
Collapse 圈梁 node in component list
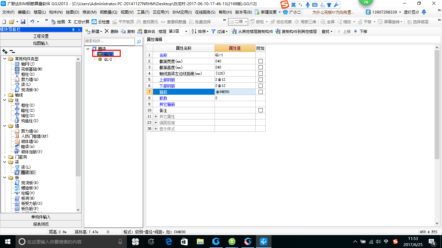pyautogui.click(x=88, y=49)
